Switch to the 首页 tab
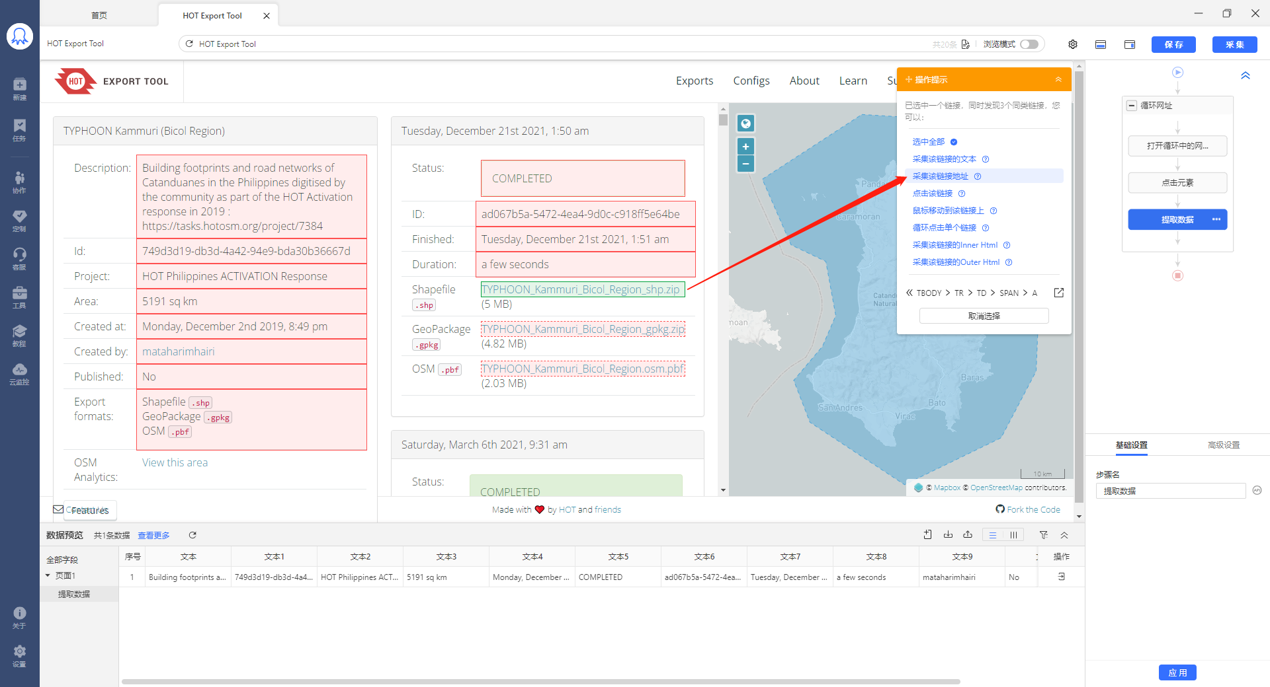This screenshot has width=1270, height=687. coord(99,15)
